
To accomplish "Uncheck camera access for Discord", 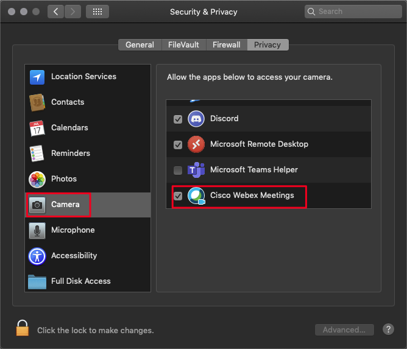I will (178, 119).
